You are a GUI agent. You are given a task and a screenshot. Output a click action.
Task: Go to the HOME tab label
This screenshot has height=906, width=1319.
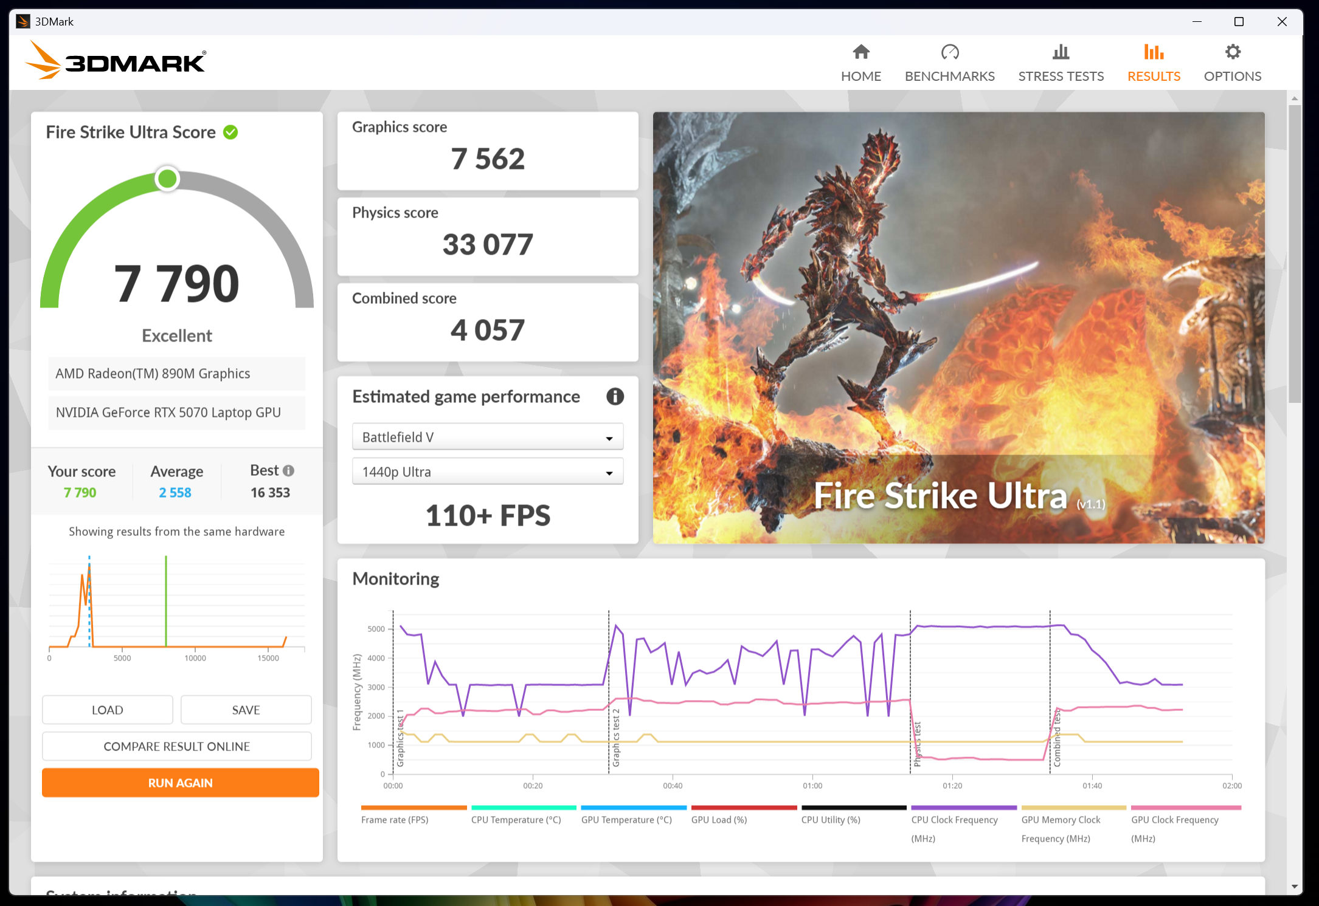click(860, 77)
